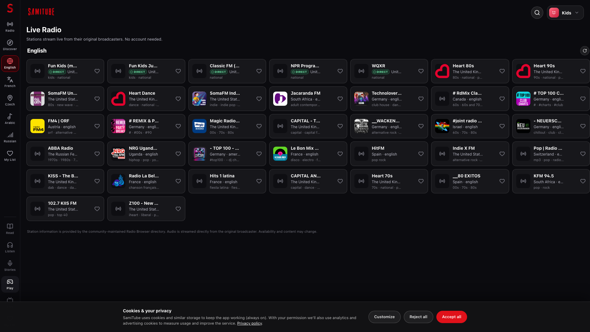Open the 102.7 KIIS FM card
The width and height of the screenshot is (590, 332).
click(x=65, y=209)
